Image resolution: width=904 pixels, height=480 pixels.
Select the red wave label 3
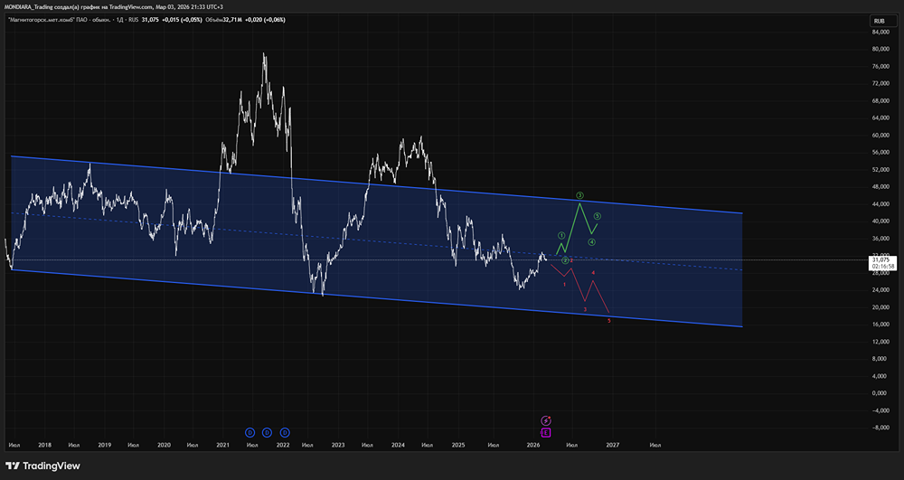pyautogui.click(x=586, y=309)
